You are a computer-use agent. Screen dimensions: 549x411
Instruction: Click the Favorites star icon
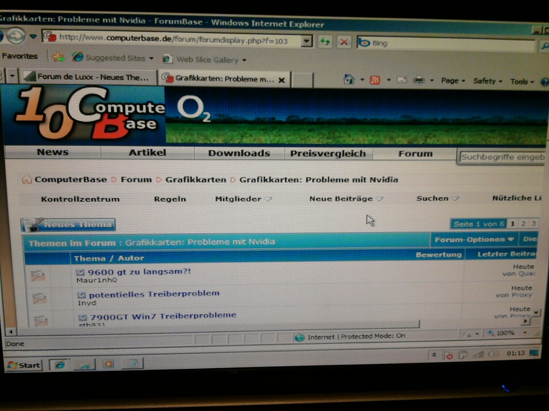[x=58, y=57]
